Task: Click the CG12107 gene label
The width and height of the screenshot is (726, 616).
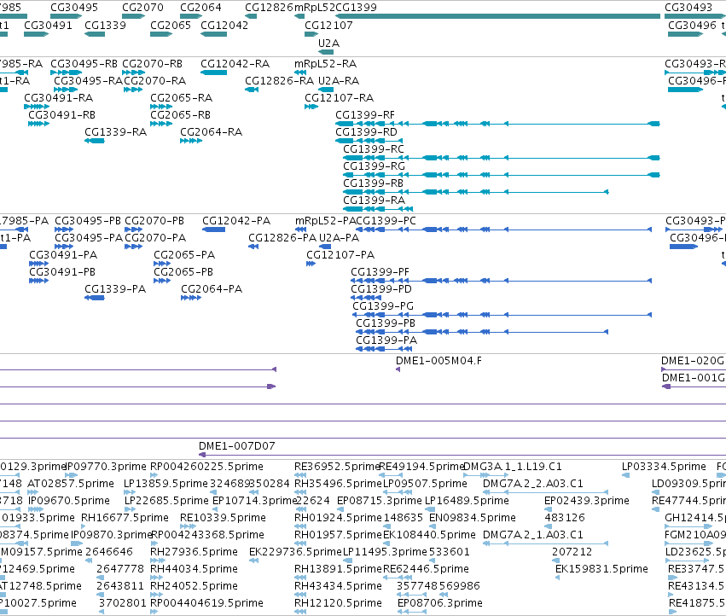Action: tap(328, 25)
